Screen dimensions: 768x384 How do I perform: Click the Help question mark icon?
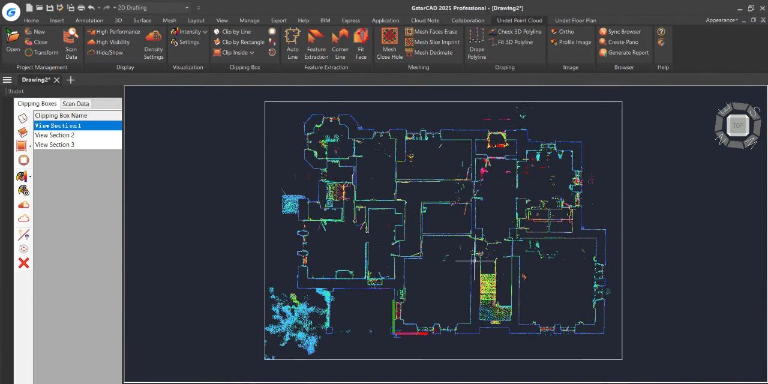point(661,32)
